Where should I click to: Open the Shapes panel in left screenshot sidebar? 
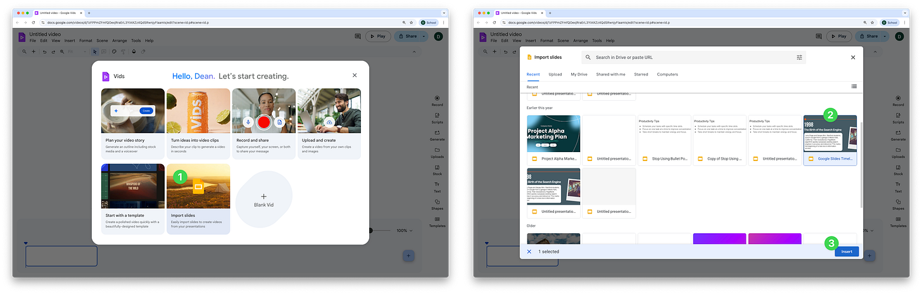point(437,204)
